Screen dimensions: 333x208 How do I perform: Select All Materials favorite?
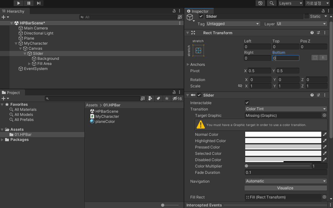[25, 110]
